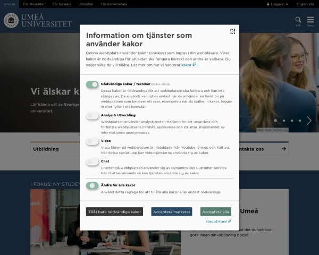Open the Bibliotek menu item
The width and height of the screenshot is (319, 255).
point(86,4)
